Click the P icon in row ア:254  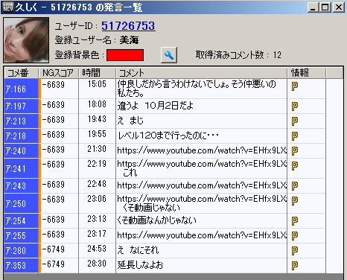295,221
